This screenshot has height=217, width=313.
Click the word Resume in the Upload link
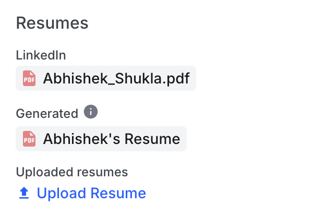pyautogui.click(x=118, y=194)
